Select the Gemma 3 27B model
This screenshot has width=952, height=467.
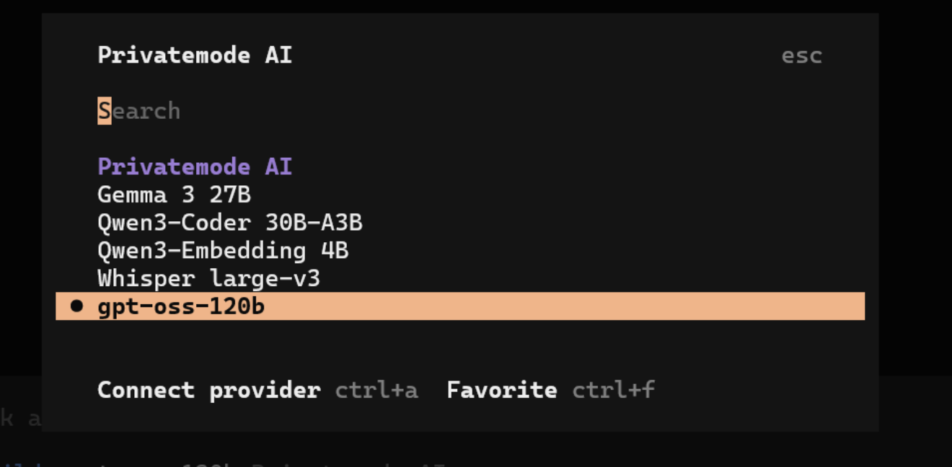point(174,195)
